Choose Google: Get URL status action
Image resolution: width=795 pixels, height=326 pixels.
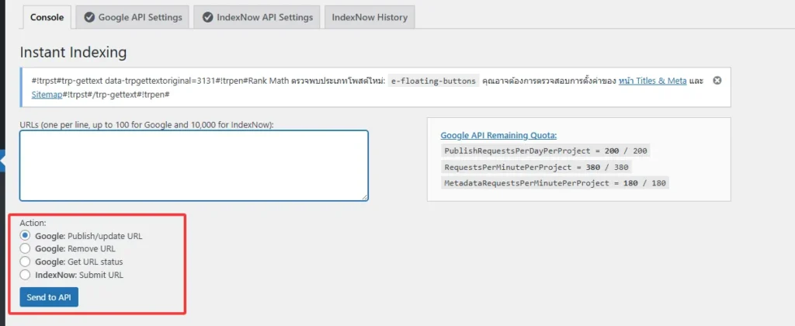[25, 262]
